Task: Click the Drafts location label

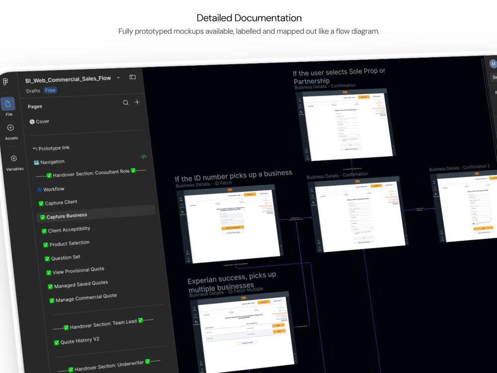Action: pos(33,91)
